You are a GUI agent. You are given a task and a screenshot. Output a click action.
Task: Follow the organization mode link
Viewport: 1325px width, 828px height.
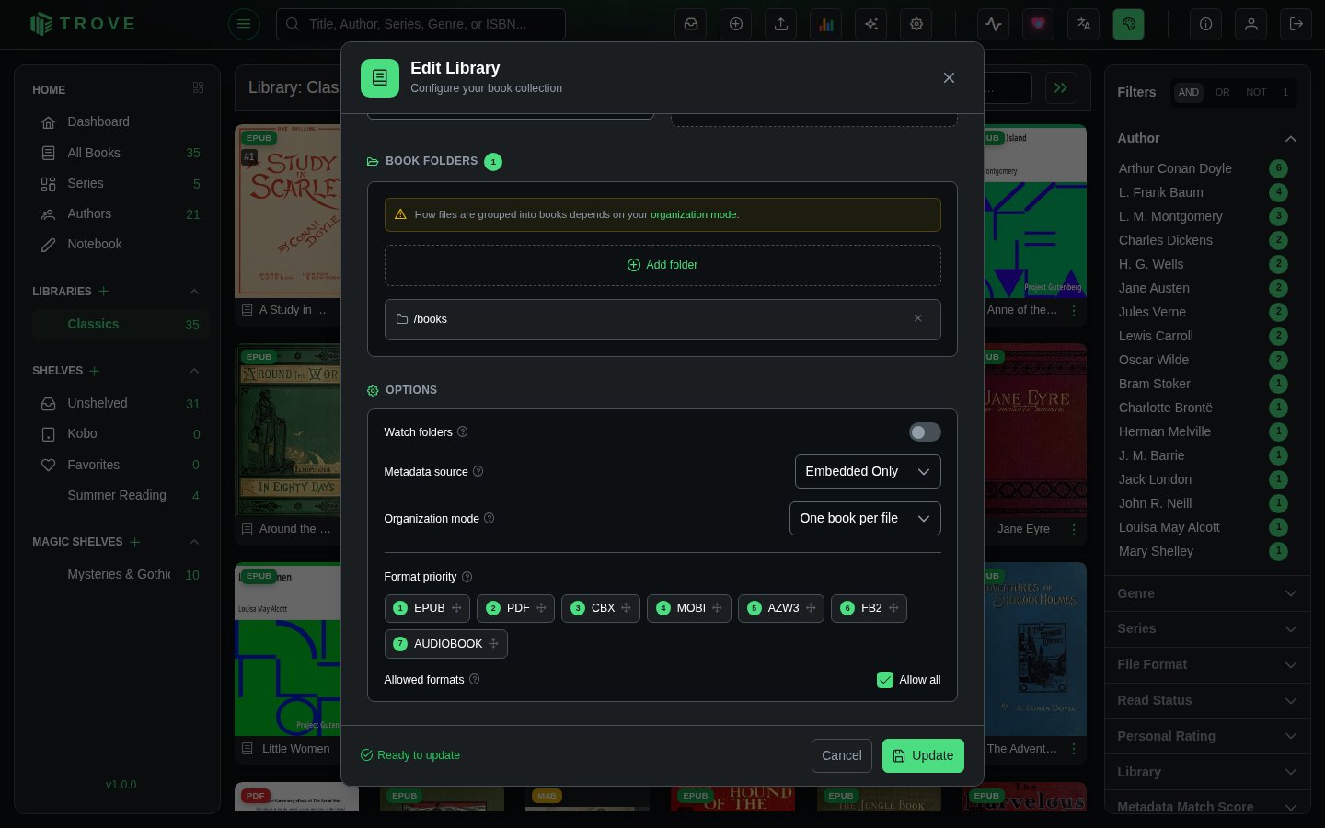[694, 214]
